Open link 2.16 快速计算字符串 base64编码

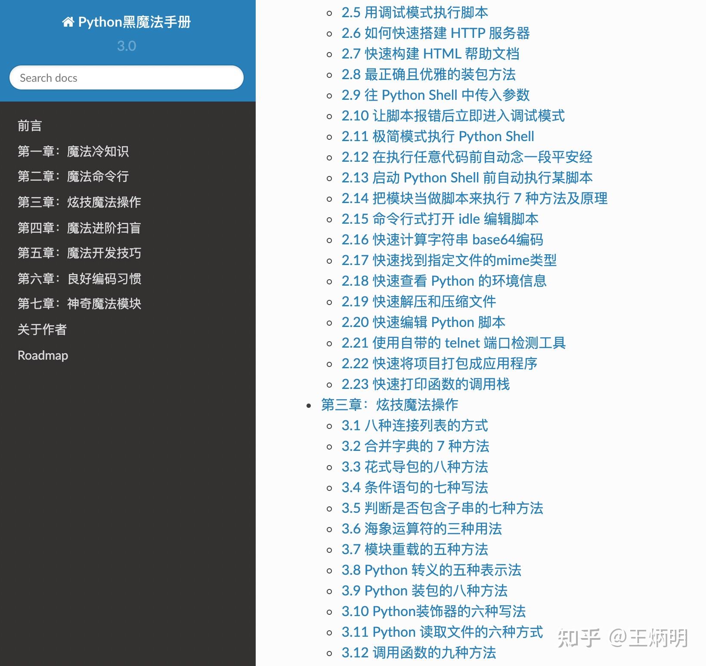click(x=442, y=240)
